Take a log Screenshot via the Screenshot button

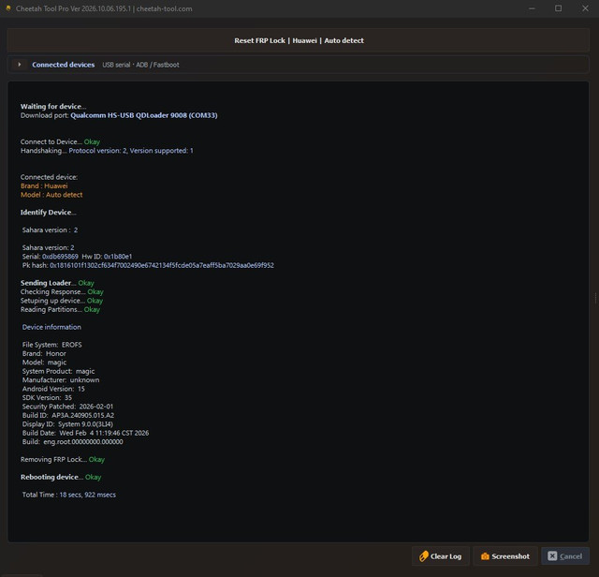pyautogui.click(x=505, y=556)
